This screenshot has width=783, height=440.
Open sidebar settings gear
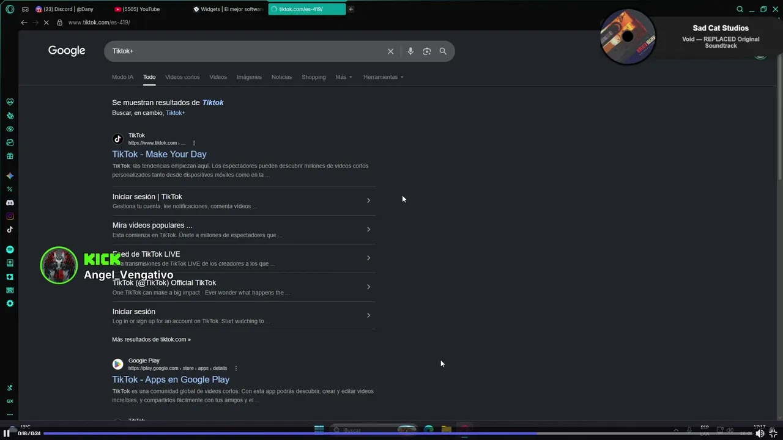tap(10, 304)
